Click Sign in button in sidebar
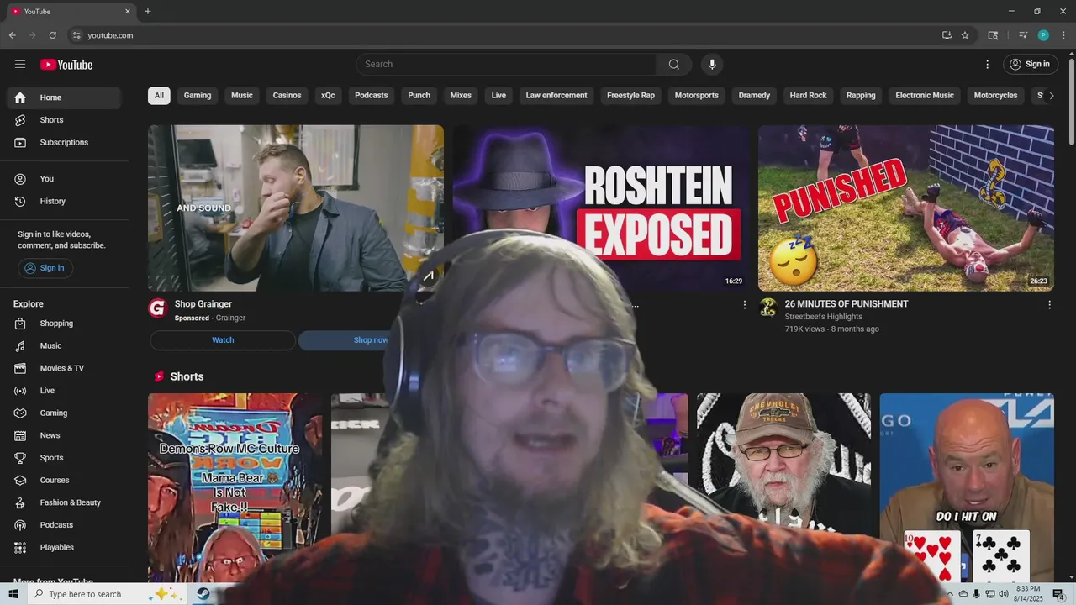This screenshot has height=605, width=1076. point(45,268)
